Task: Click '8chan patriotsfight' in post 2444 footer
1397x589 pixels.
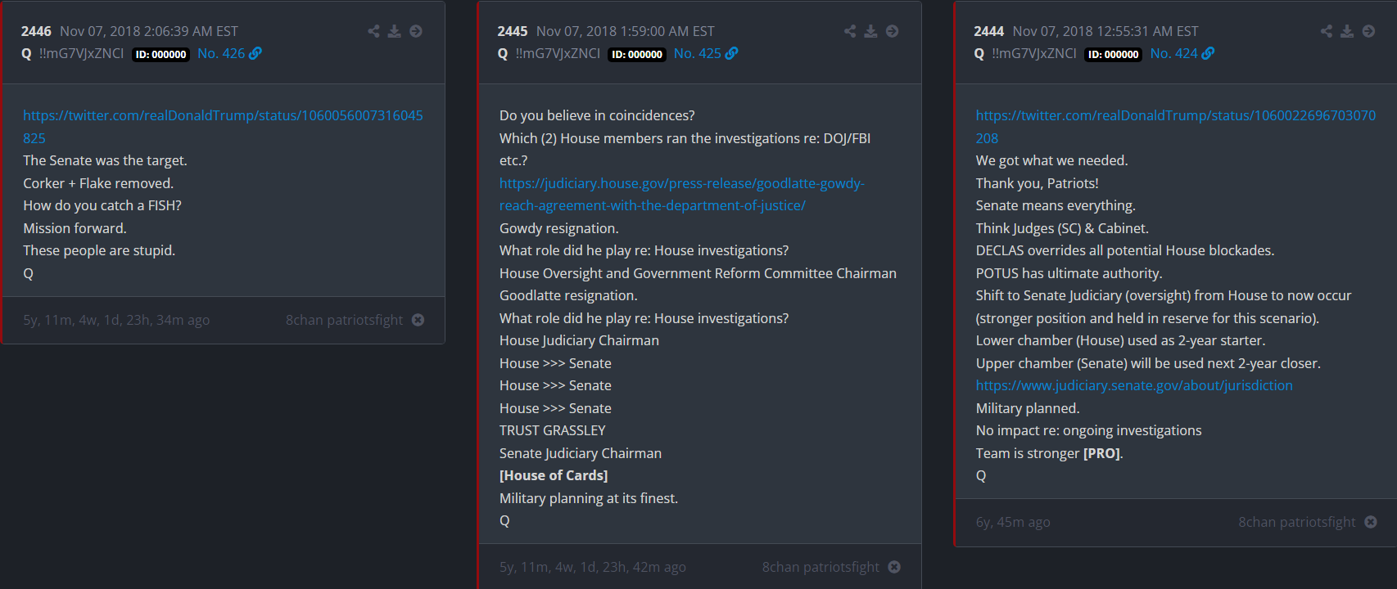Action: 1297,522
